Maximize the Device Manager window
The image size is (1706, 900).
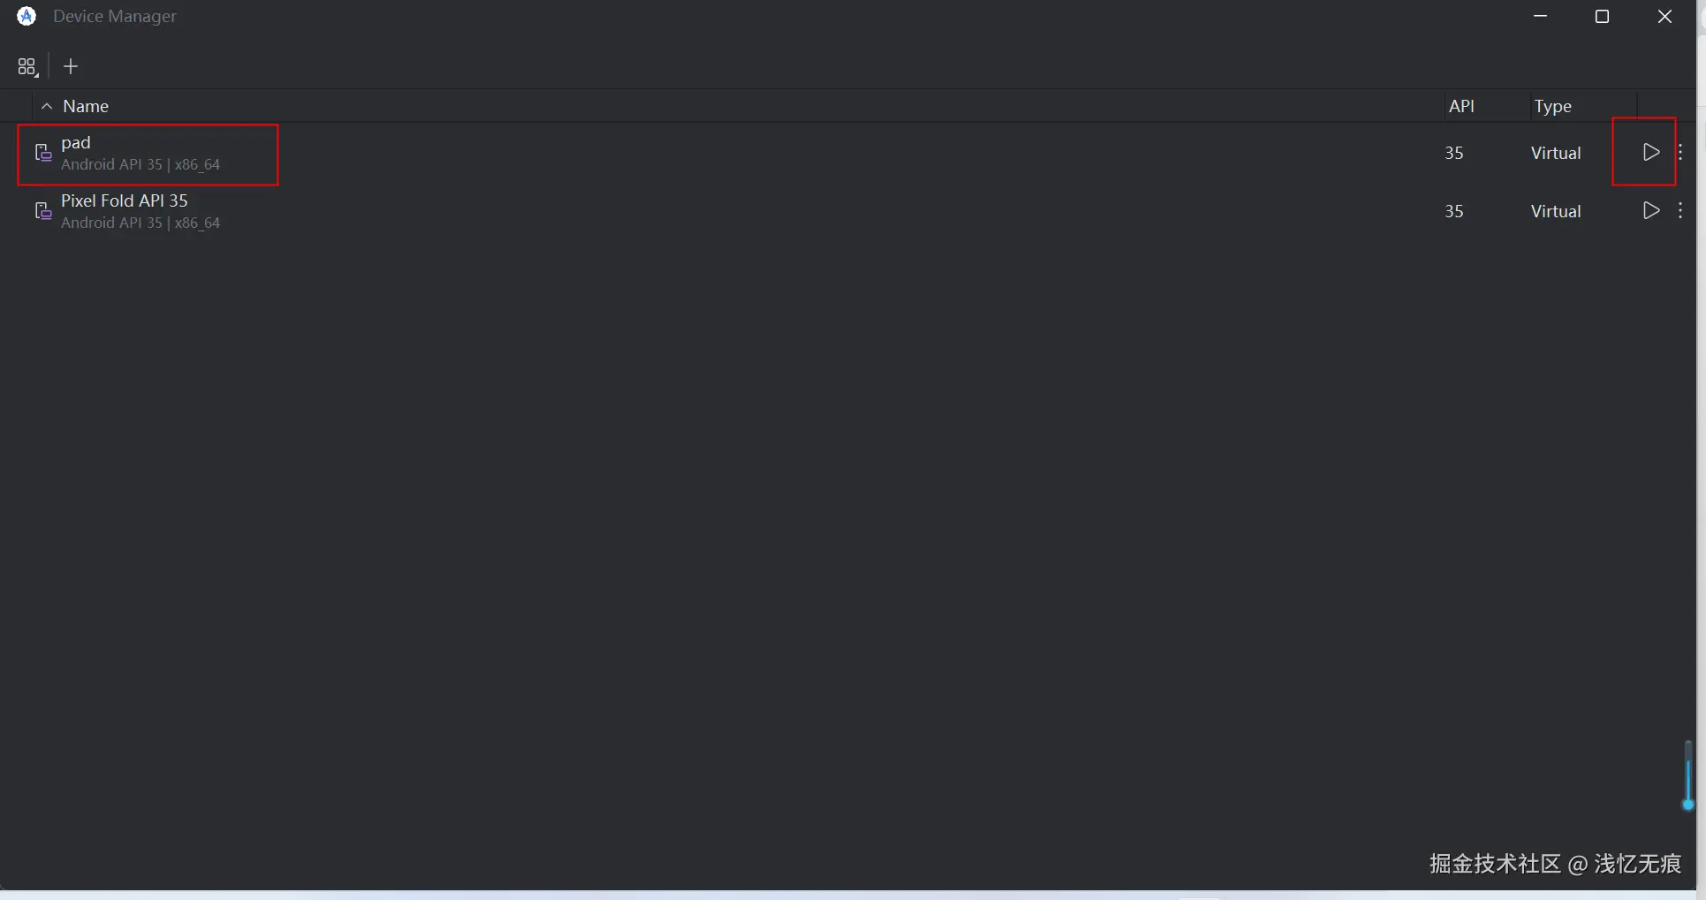1602,16
